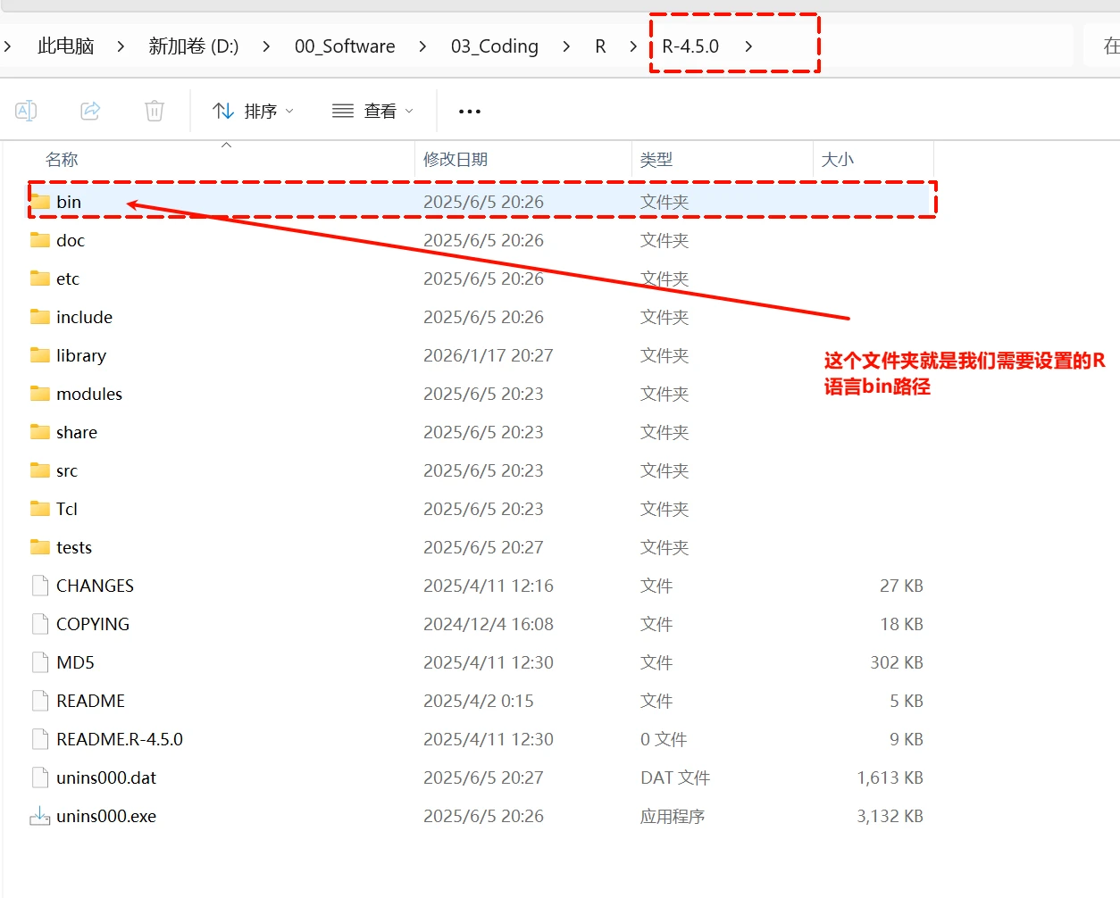Viewport: 1120px width, 898px height.
Task: Expand the chevron after 03_Coding breadcrumb
Action: pos(566,46)
